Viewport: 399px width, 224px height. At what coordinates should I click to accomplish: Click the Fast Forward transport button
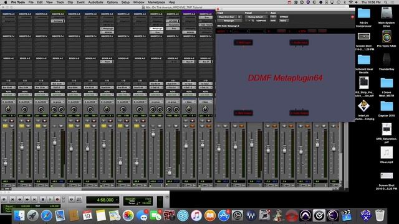pos(27,200)
